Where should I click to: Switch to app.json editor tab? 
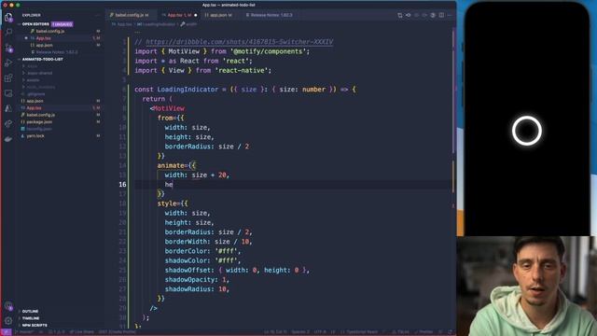click(220, 15)
